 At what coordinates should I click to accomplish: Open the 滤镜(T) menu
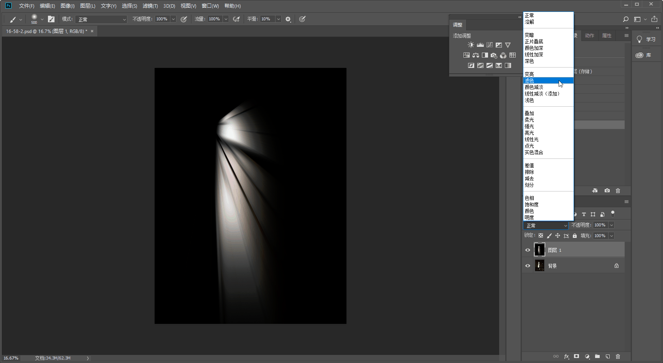point(150,6)
